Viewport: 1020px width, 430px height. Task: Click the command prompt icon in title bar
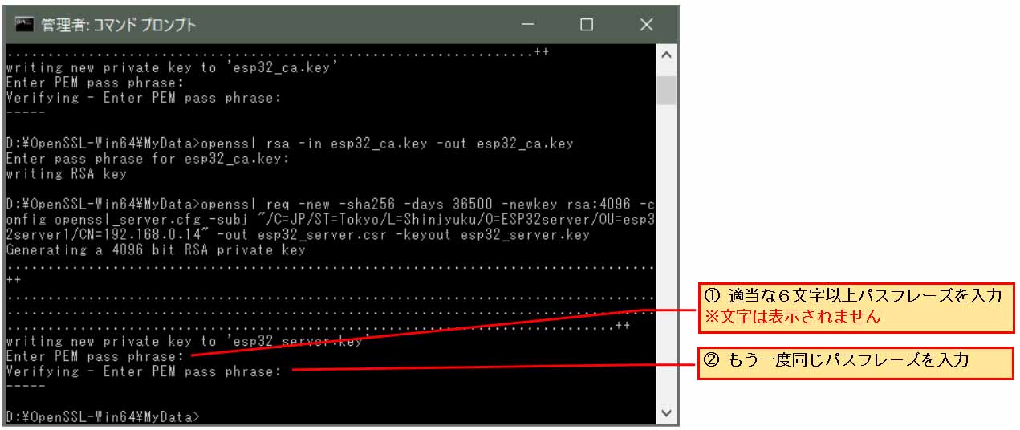pyautogui.click(x=24, y=24)
